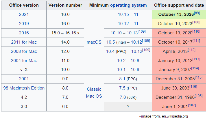Open the Office 2019 version link
Viewport: 207px width, 121px height.
(24, 24)
